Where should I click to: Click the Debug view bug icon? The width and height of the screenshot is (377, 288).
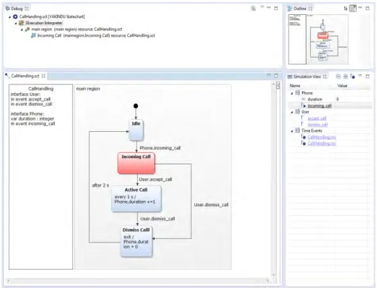(x=8, y=8)
